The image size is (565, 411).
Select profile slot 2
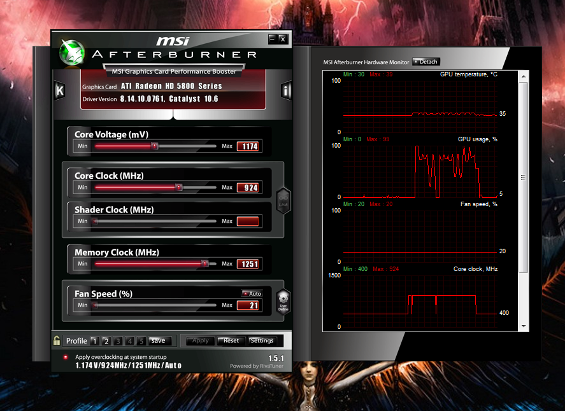pyautogui.click(x=106, y=341)
